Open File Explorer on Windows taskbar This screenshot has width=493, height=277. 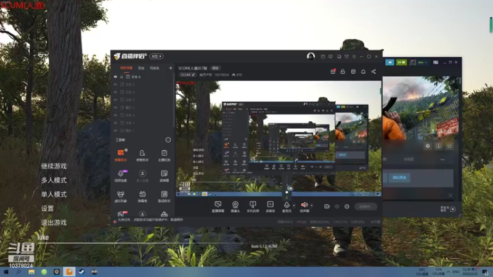coord(31,272)
